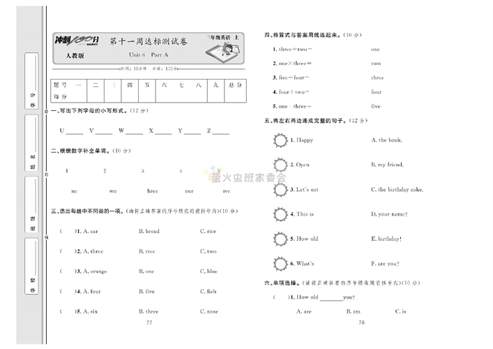Click the answer word 'one' in section four
The height and width of the screenshot is (349, 493).
click(x=375, y=50)
